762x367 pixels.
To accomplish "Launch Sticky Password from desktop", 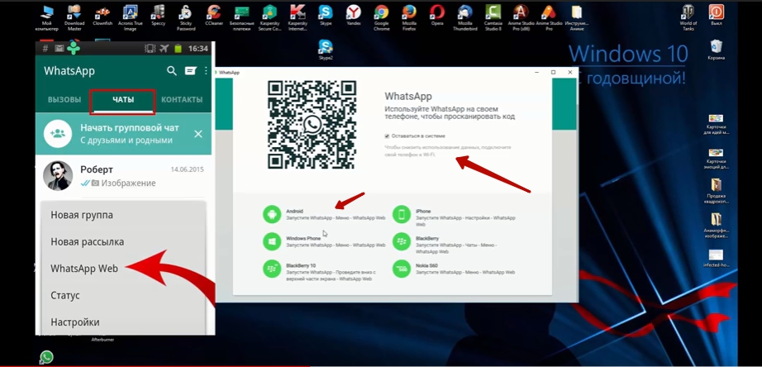I will (186, 17).
